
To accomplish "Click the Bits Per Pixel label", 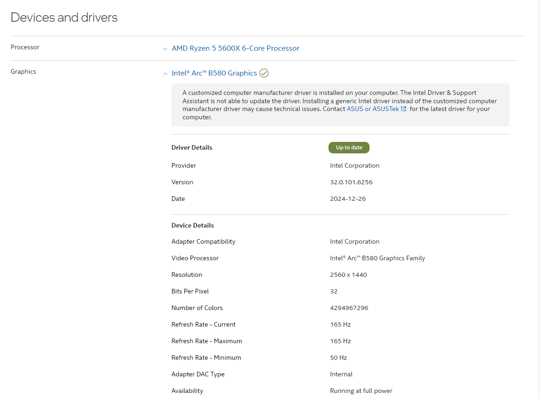I will [190, 291].
